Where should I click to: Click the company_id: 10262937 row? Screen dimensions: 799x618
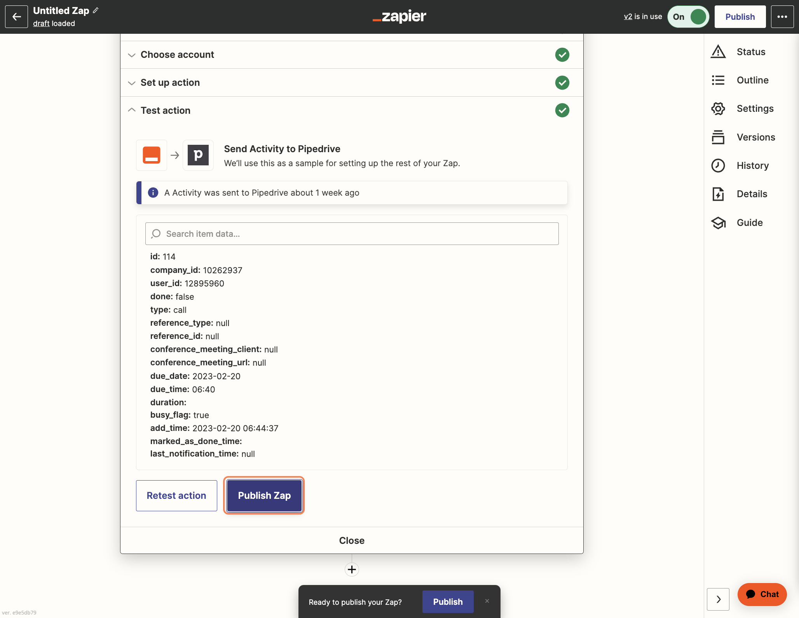coord(196,270)
